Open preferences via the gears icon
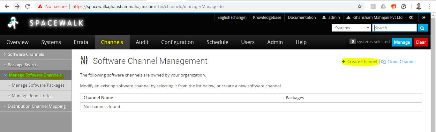 (x=411, y=18)
